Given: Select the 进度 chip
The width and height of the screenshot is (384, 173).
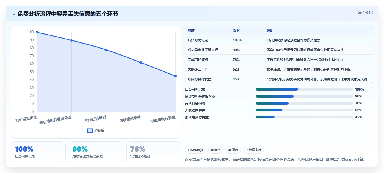Looking at the screenshot, I should (233, 150).
